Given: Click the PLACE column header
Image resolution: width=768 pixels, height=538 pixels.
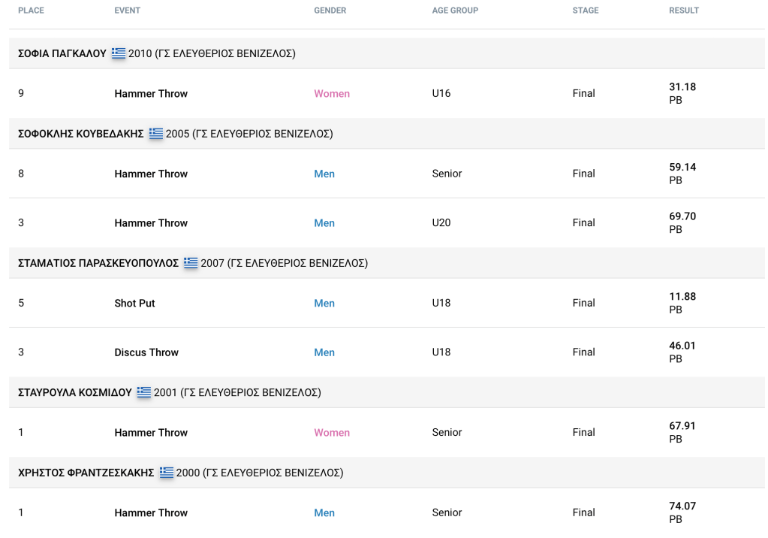Looking at the screenshot, I should (x=31, y=11).
